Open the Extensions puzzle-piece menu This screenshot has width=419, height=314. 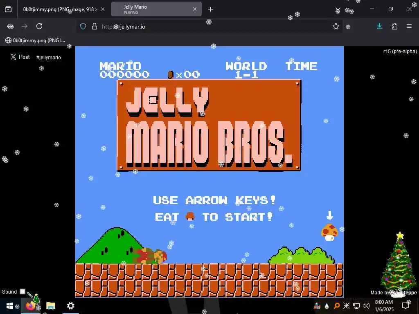coord(394,26)
